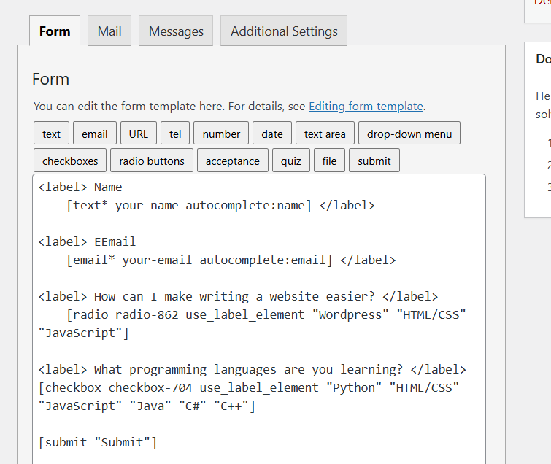
Task: Click the text area tag button
Action: click(325, 134)
